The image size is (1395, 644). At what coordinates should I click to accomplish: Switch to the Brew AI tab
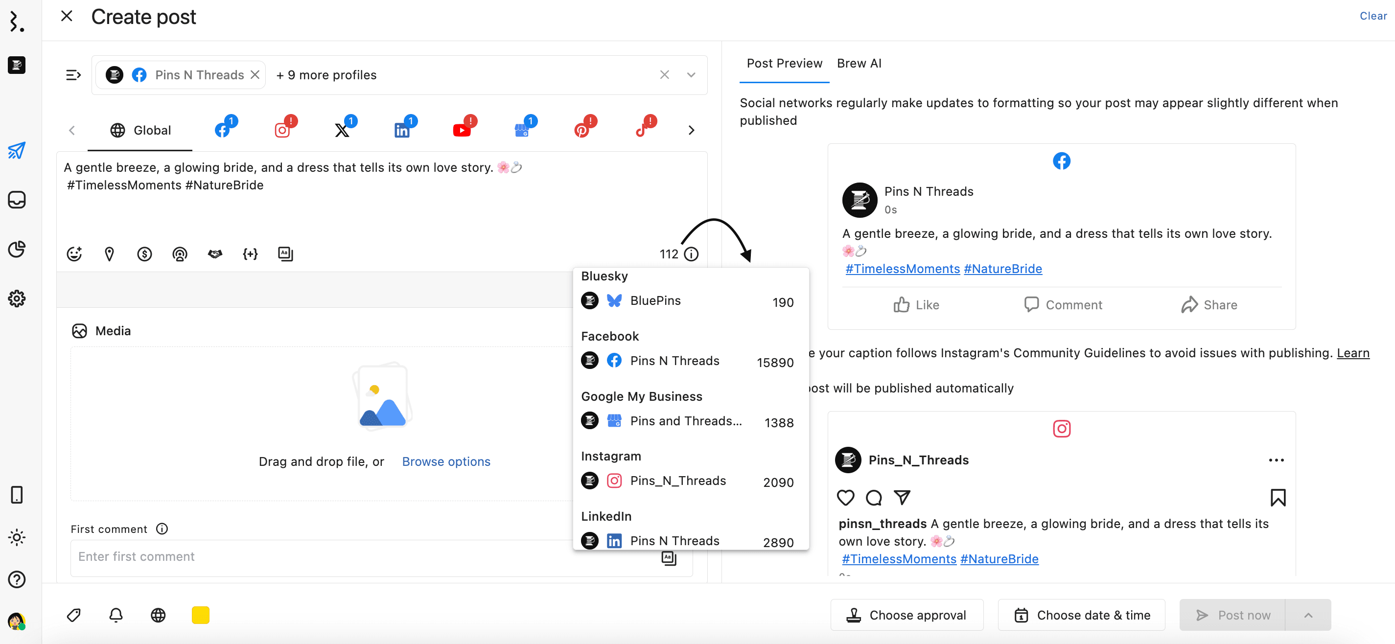[859, 63]
